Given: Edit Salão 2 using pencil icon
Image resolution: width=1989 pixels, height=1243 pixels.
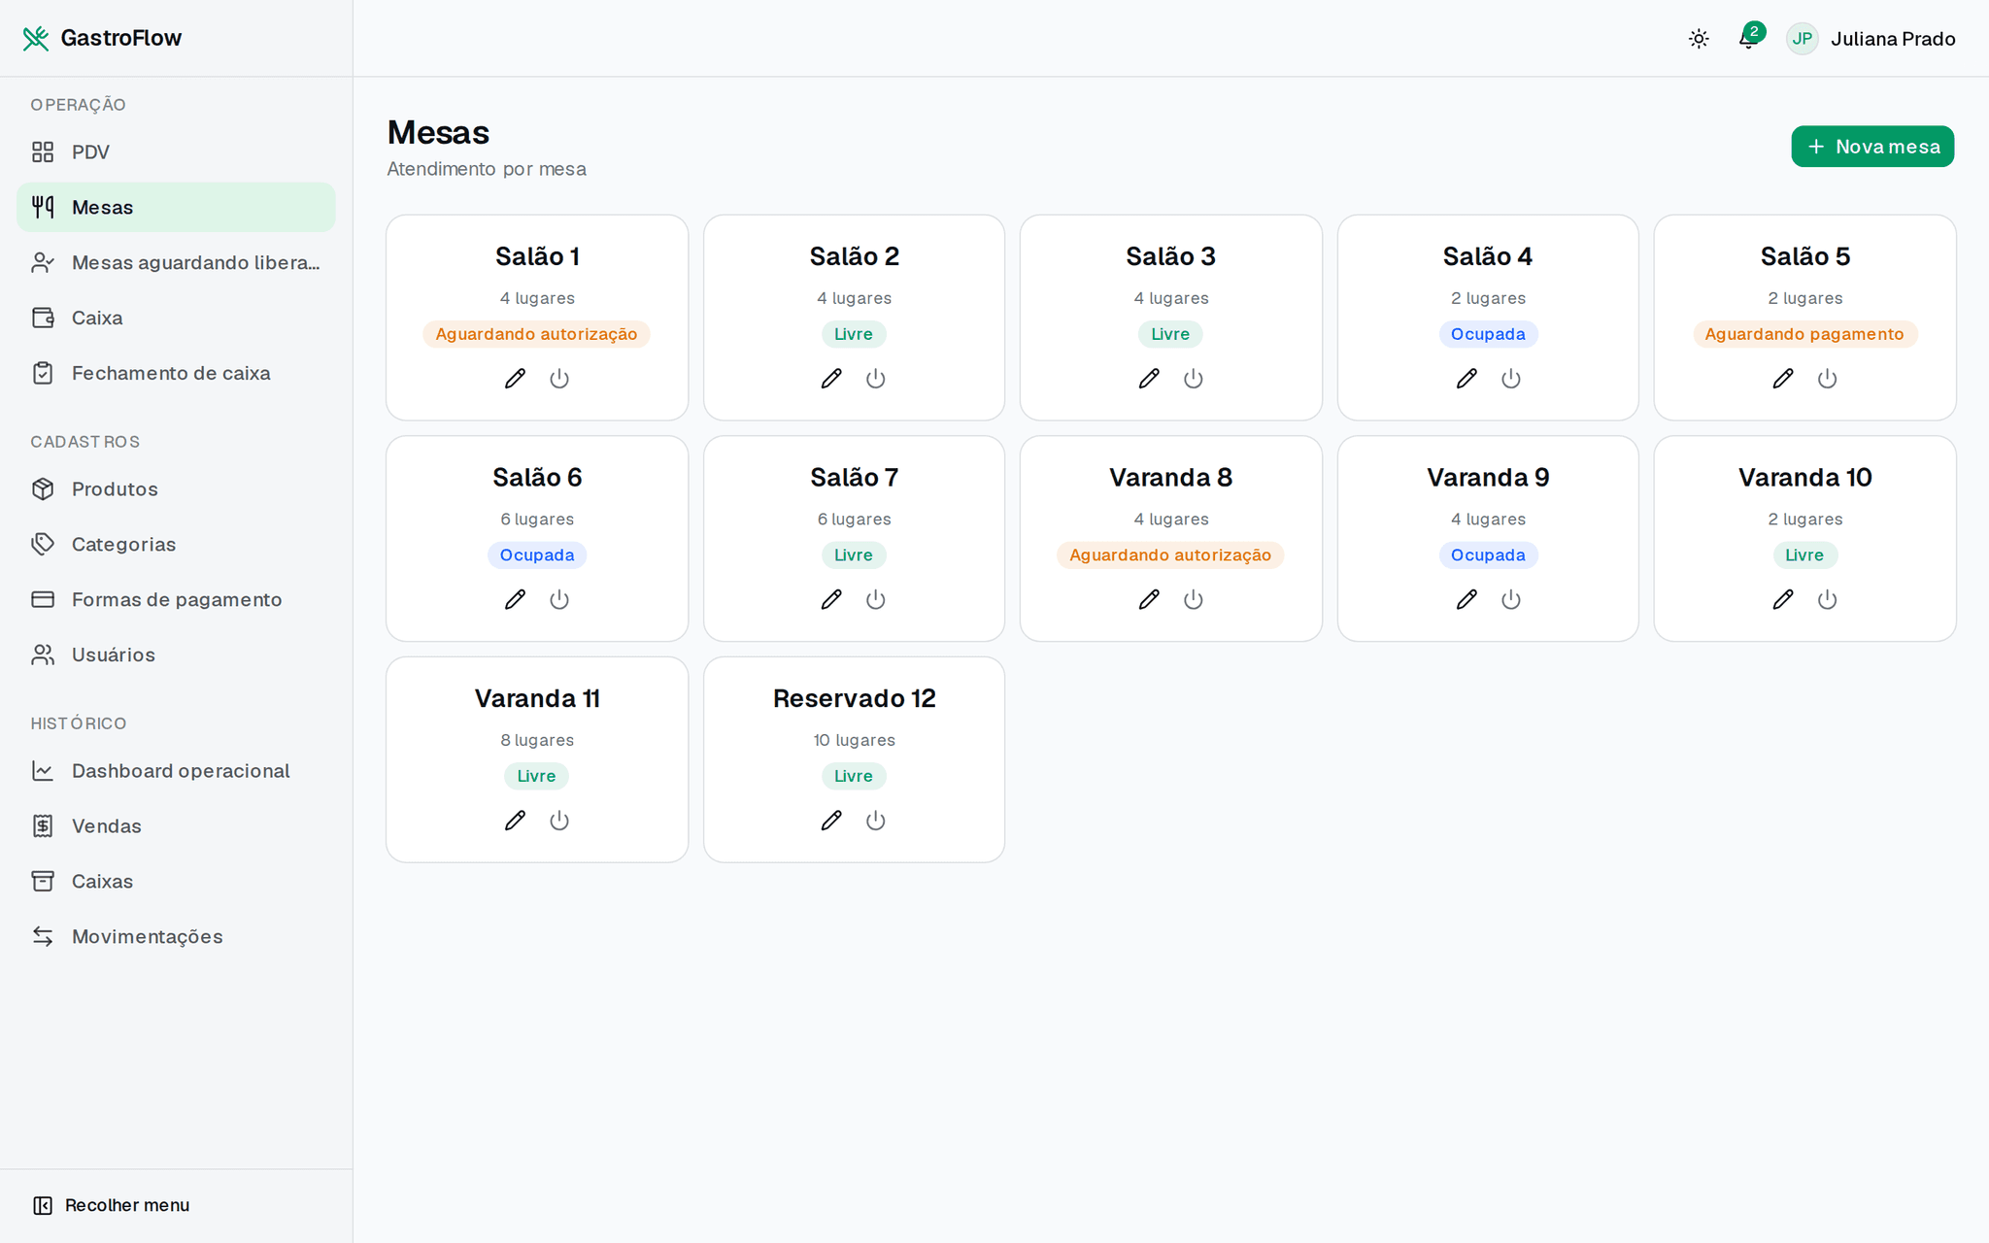Looking at the screenshot, I should click(x=831, y=379).
